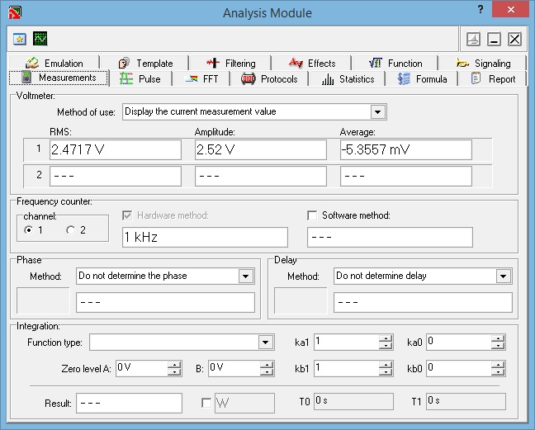
Task: Click the Zero level A input field
Action: [x=142, y=368]
